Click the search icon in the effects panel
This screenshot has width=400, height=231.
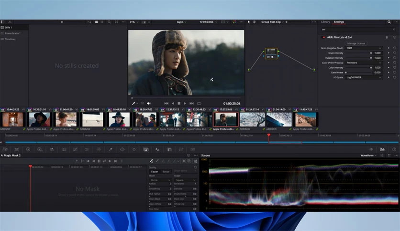[x=389, y=22]
